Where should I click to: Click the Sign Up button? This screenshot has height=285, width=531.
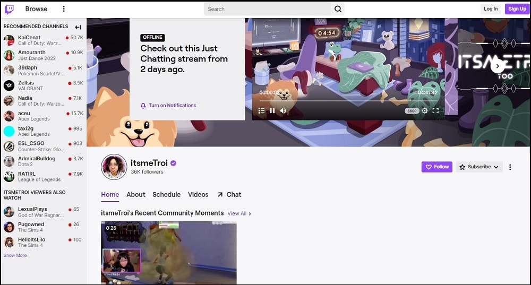(517, 9)
